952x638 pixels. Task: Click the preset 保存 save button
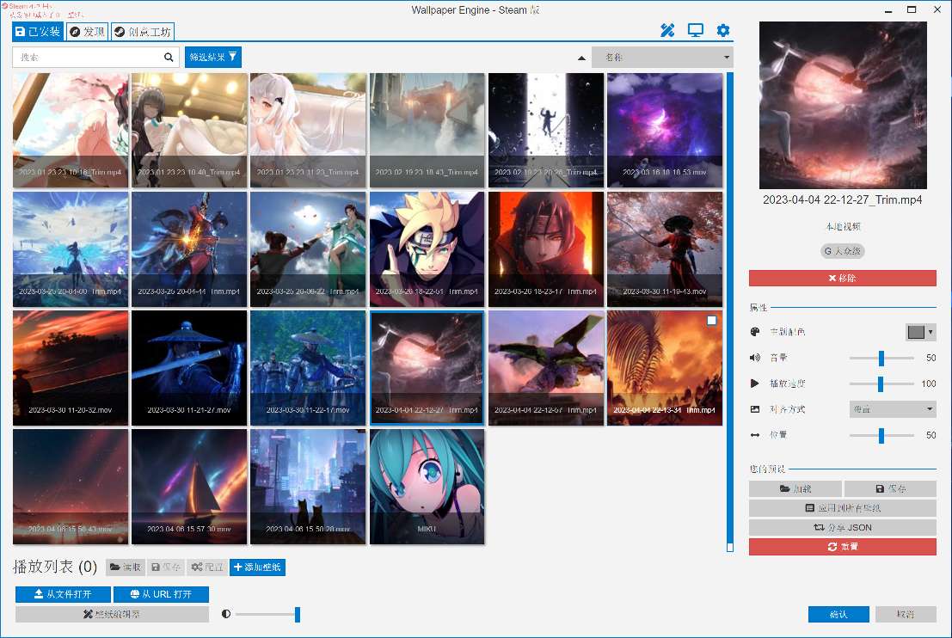890,488
